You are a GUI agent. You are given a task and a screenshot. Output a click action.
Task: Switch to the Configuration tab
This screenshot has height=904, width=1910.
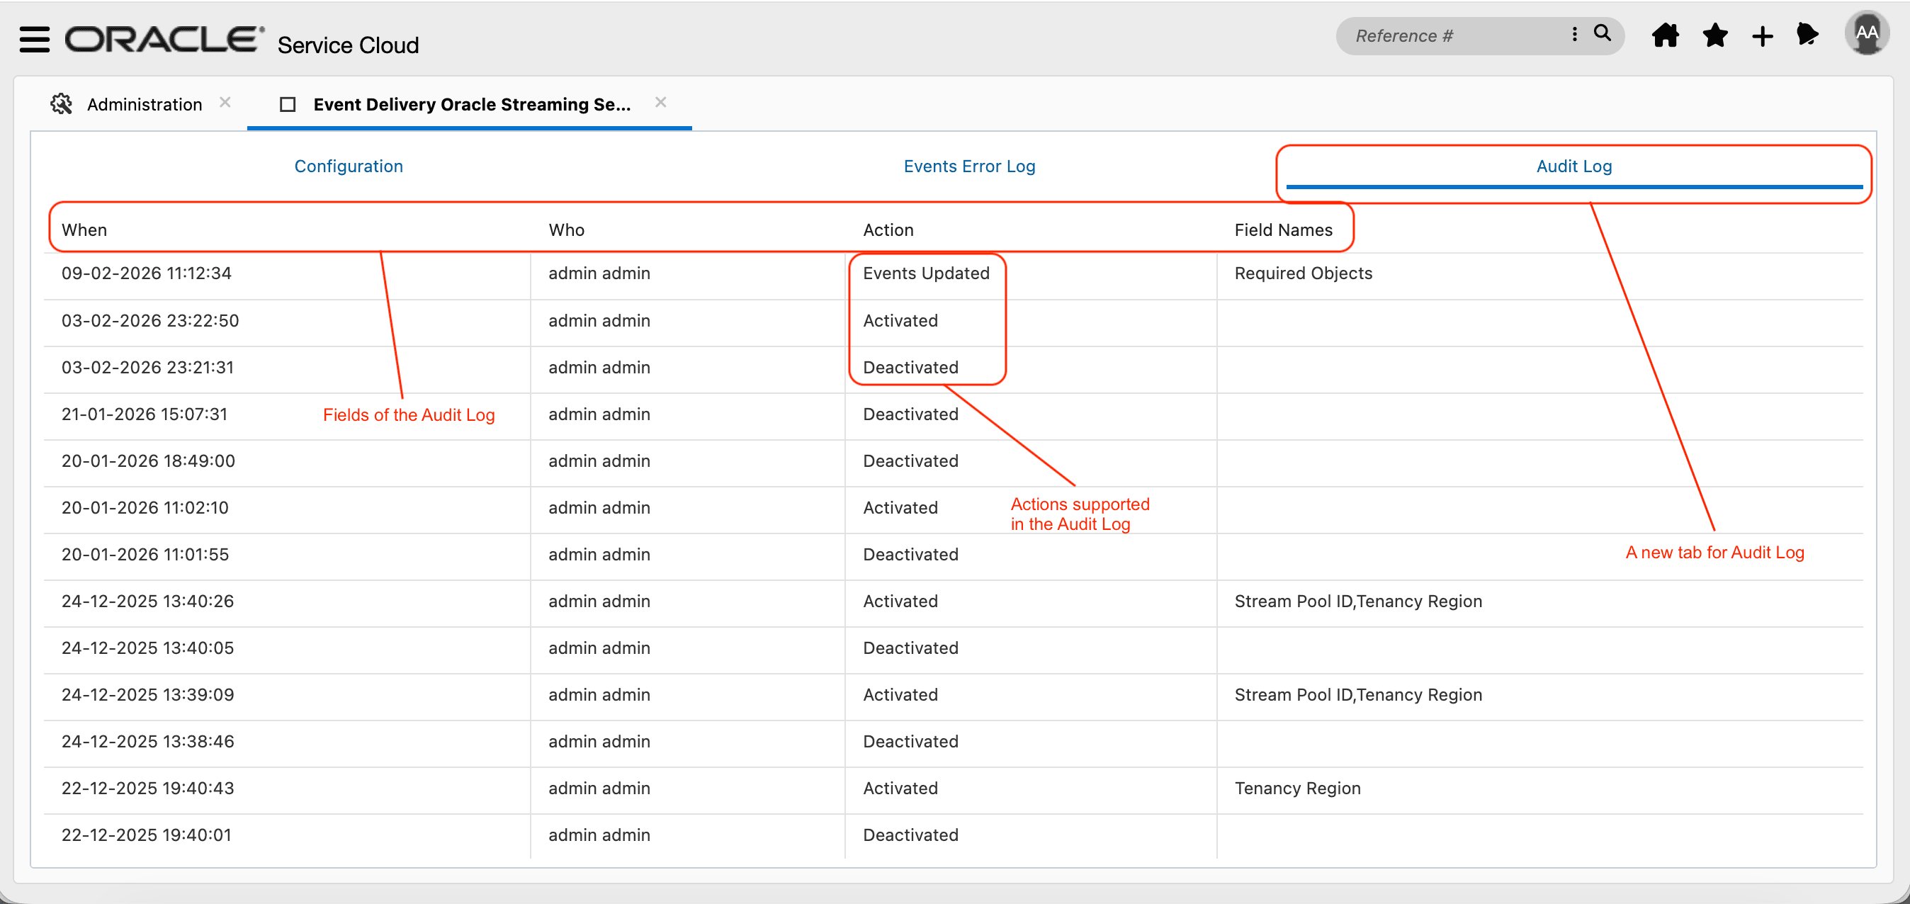349,166
